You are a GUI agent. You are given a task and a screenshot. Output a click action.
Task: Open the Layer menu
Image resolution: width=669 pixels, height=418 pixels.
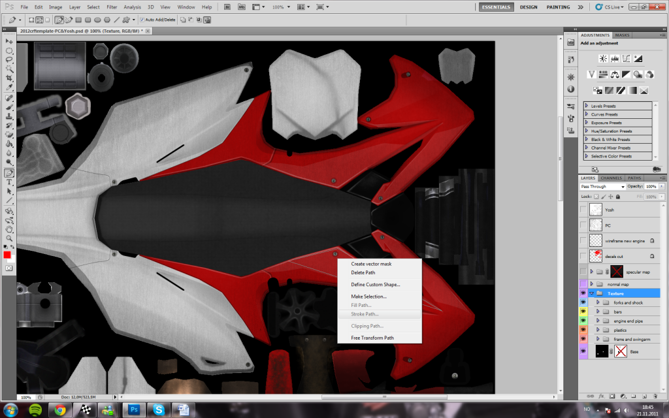[x=74, y=7]
